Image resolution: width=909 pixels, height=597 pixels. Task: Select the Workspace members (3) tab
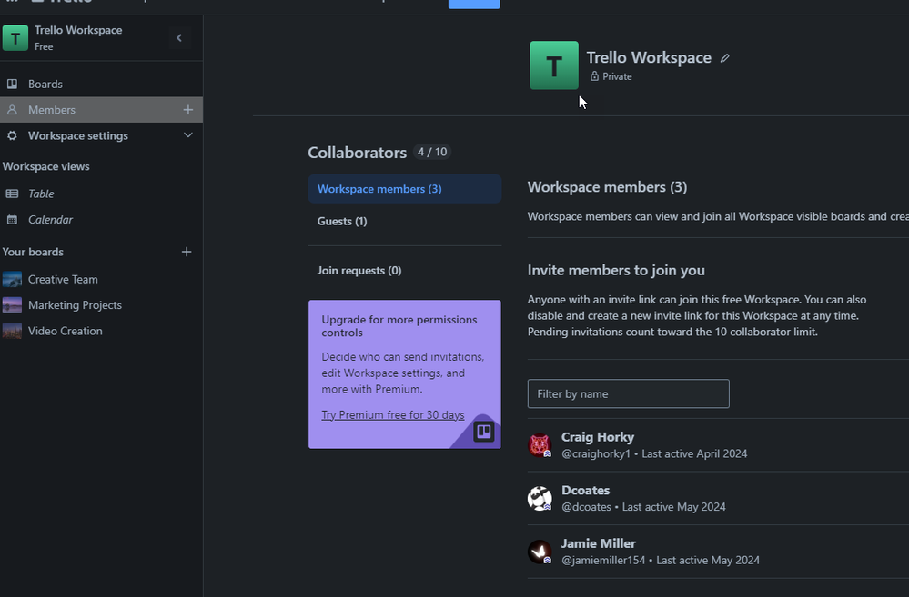[405, 189]
